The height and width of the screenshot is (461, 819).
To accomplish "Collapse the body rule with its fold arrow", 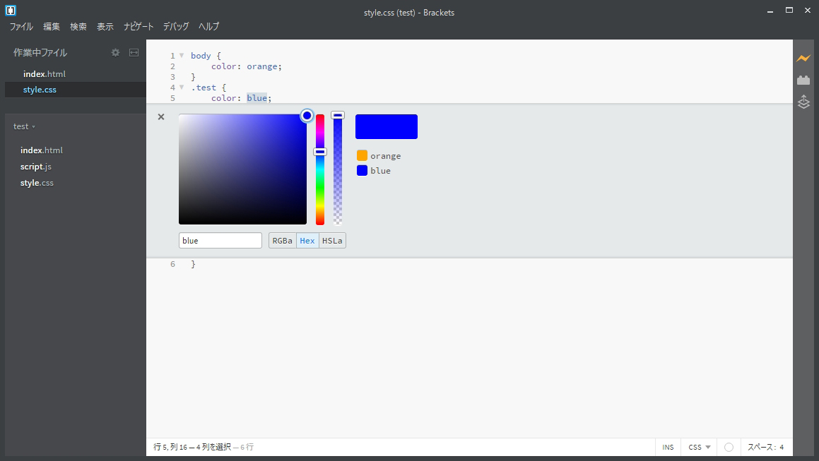I will 182,55.
